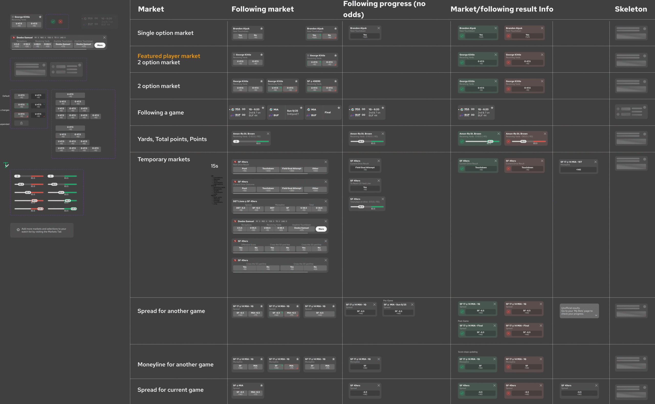This screenshot has height=404, width=655.
Task: Click More on top-left Deebo Samuel card
Action: click(100, 45)
